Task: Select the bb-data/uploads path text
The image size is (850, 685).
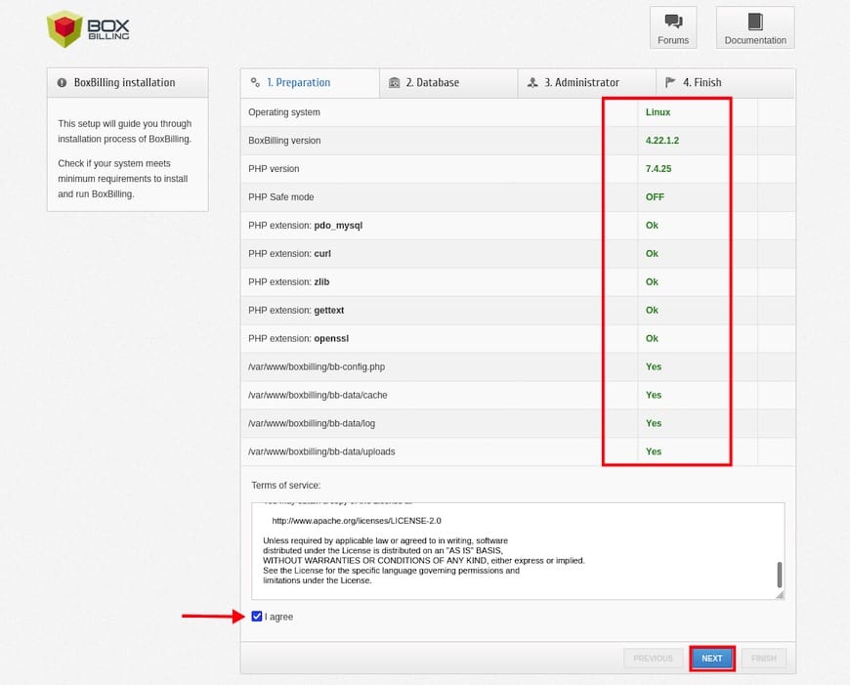Action: [x=321, y=451]
